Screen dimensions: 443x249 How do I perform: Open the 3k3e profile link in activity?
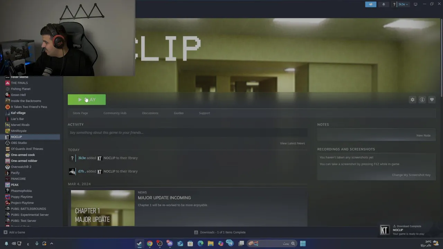click(x=82, y=158)
